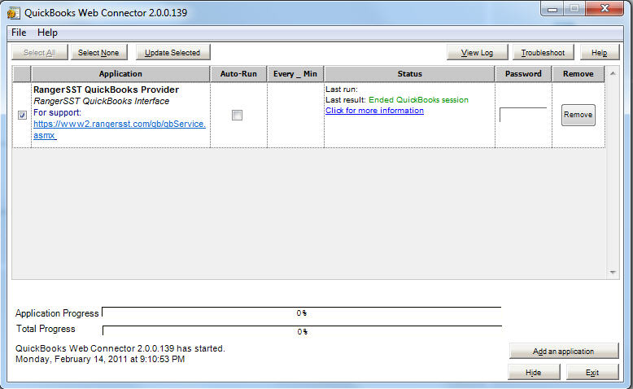Image resolution: width=633 pixels, height=389 pixels.
Task: Enable Auto-Run for RangerSST application
Action: pos(237,116)
